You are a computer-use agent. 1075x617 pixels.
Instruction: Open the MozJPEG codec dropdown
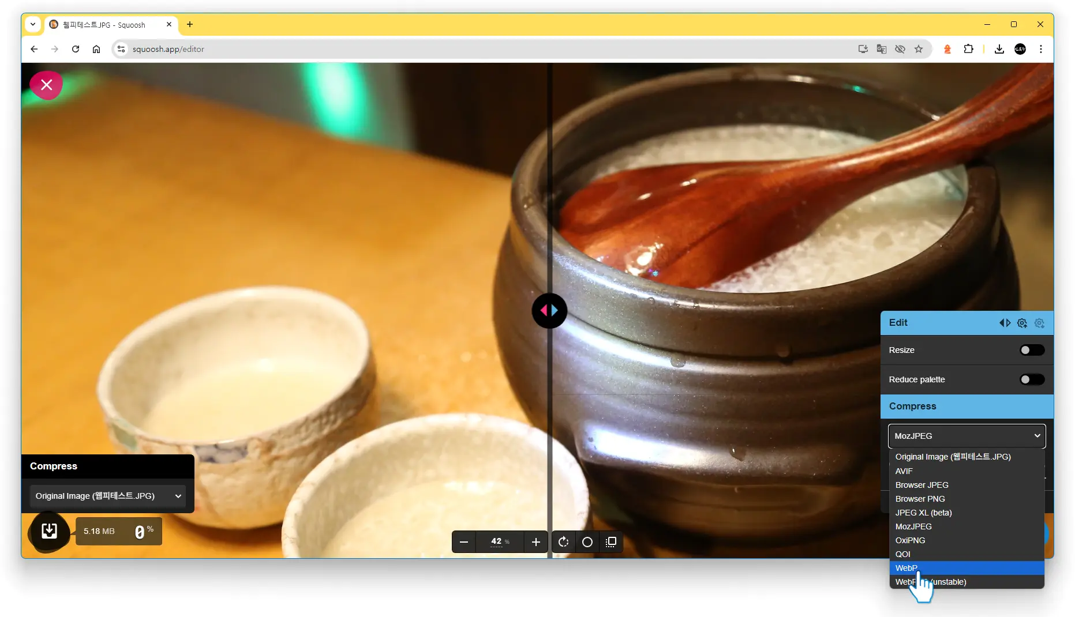pyautogui.click(x=967, y=436)
